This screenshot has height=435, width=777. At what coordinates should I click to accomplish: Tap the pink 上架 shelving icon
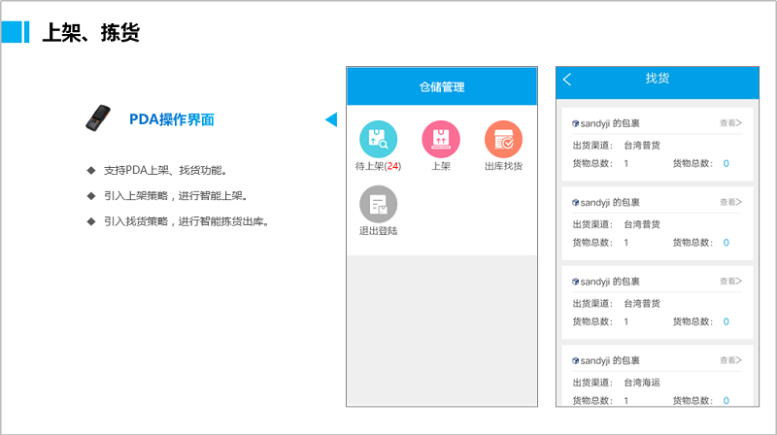[440, 139]
